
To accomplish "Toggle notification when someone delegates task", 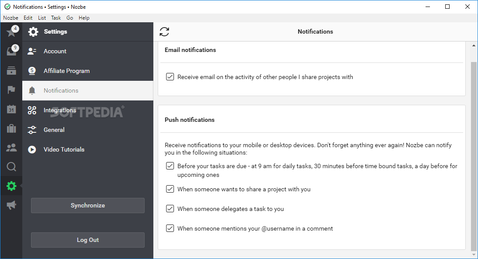I will click(x=170, y=209).
